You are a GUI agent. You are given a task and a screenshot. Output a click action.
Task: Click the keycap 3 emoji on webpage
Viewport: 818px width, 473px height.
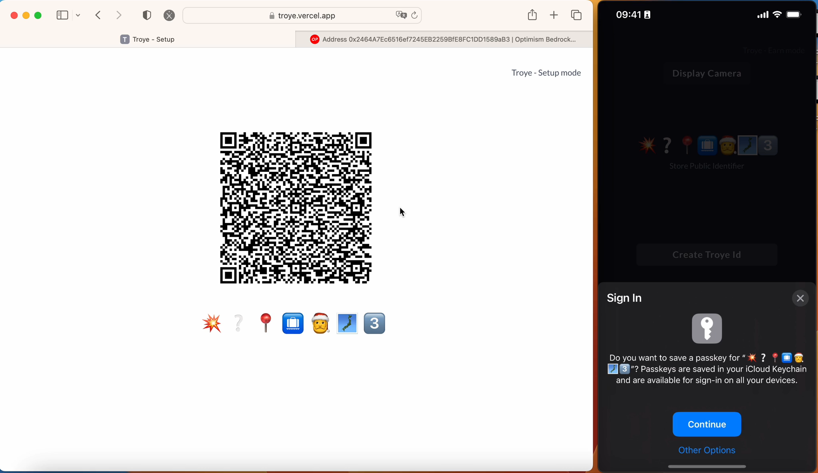pos(374,323)
